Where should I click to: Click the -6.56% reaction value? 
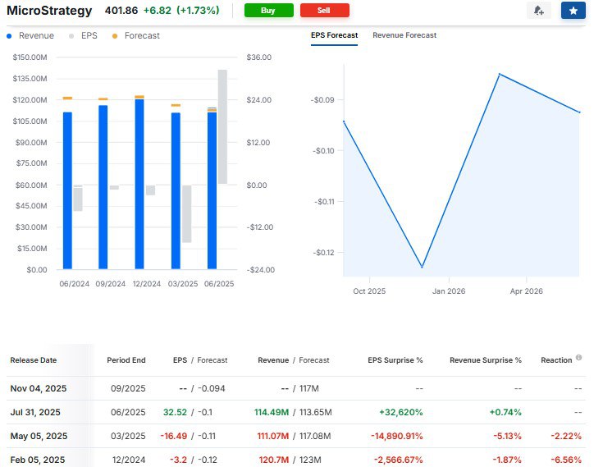[566, 460]
